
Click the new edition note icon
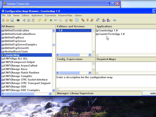coord(66,20)
